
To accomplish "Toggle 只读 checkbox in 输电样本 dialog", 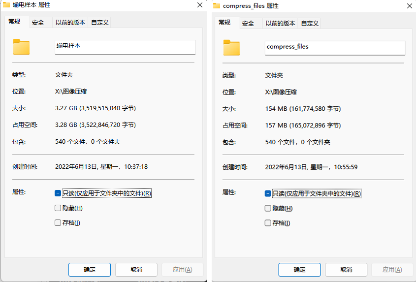I will point(58,193).
